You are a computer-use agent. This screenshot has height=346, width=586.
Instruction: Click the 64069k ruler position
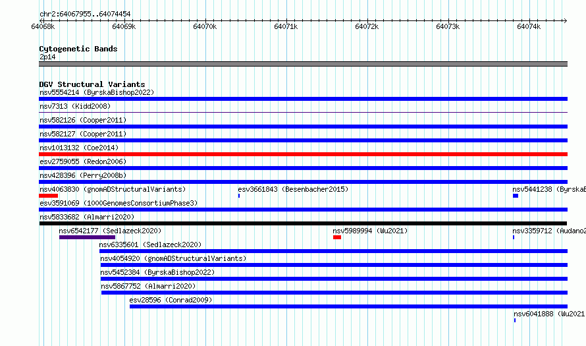(124, 26)
